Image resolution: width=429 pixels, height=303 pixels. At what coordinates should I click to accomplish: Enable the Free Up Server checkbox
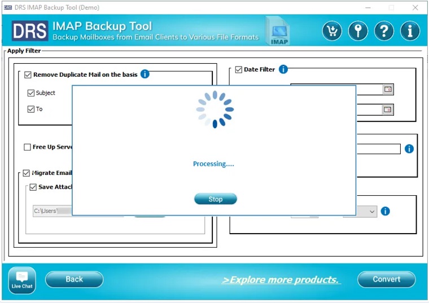click(27, 147)
